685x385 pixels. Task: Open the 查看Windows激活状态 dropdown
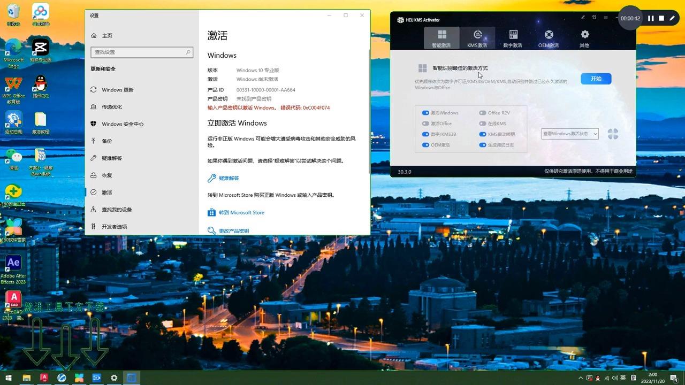(570, 134)
